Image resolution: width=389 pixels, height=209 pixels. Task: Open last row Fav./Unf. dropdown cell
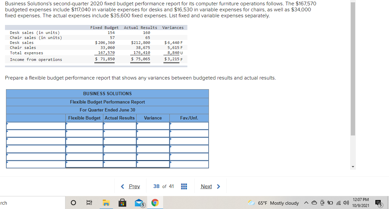pyautogui.click(x=189, y=164)
